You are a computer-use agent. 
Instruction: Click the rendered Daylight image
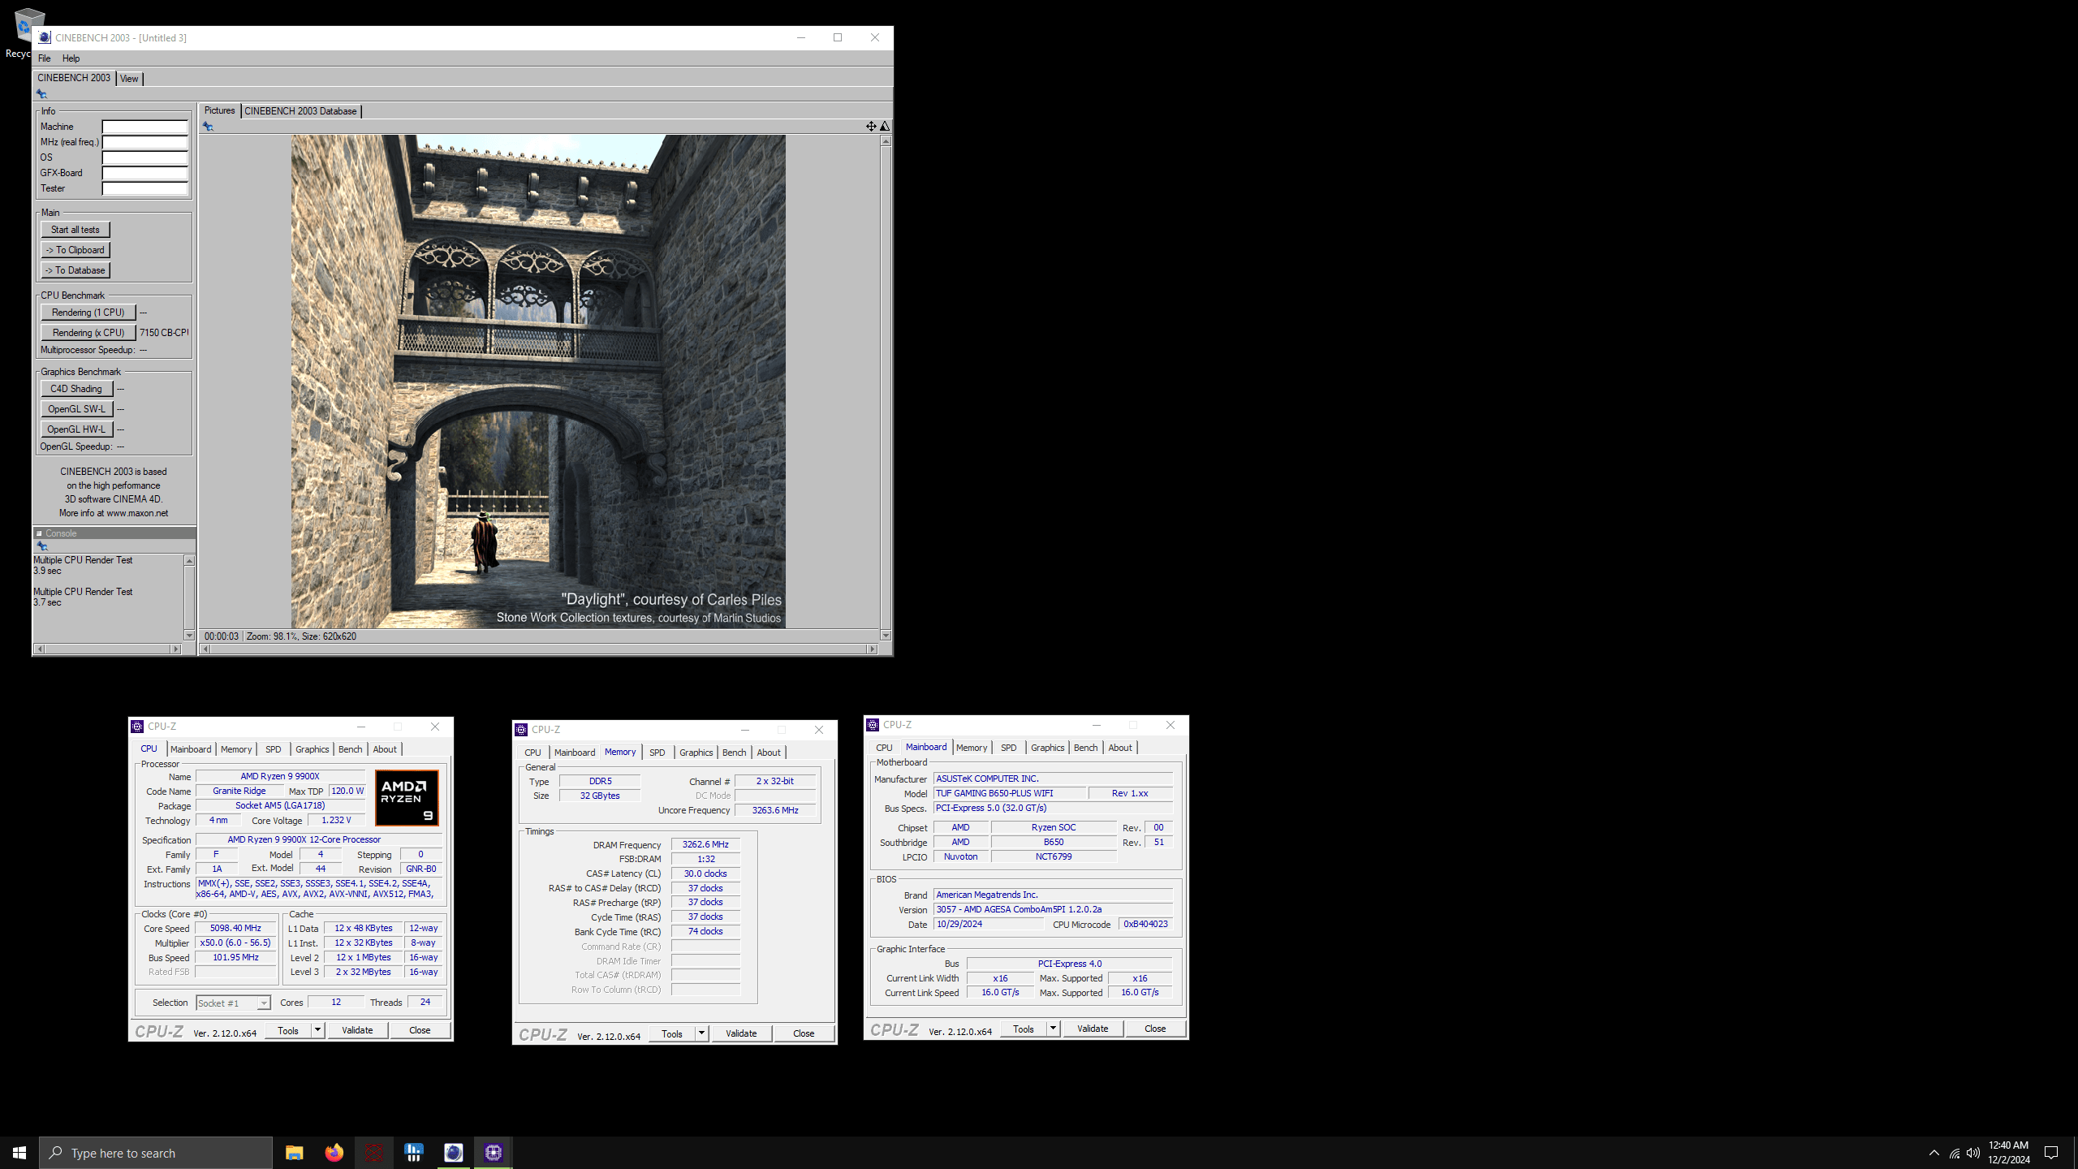538,382
